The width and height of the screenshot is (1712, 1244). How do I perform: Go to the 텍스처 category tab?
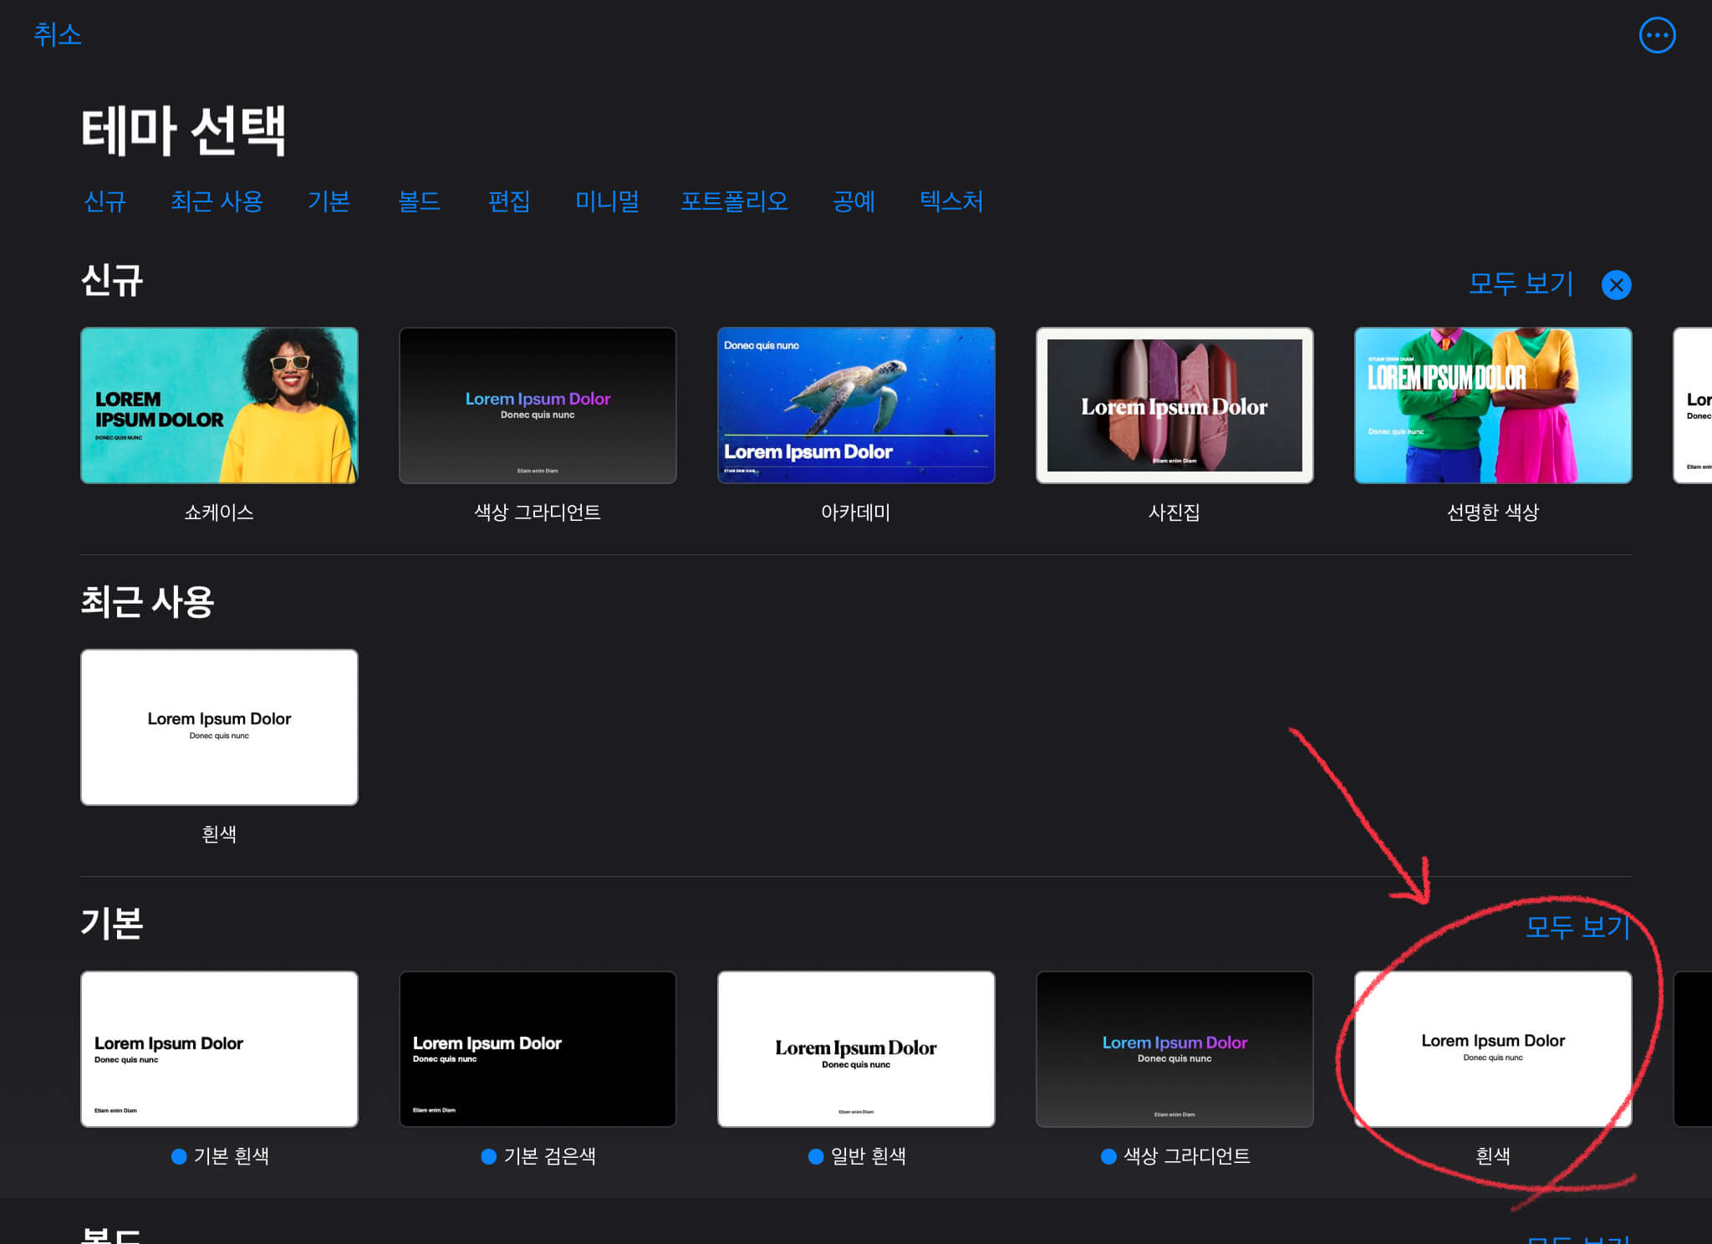[951, 201]
